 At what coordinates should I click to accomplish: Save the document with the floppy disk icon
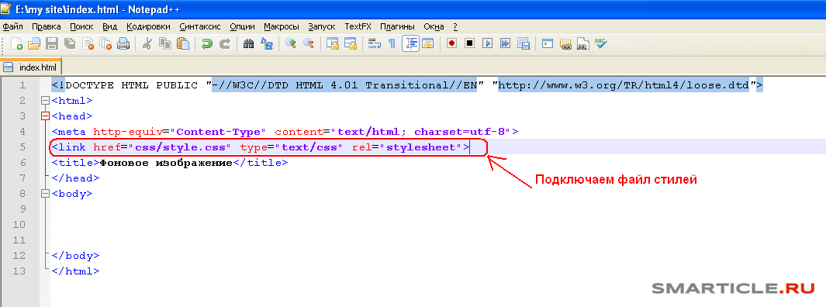[x=52, y=43]
